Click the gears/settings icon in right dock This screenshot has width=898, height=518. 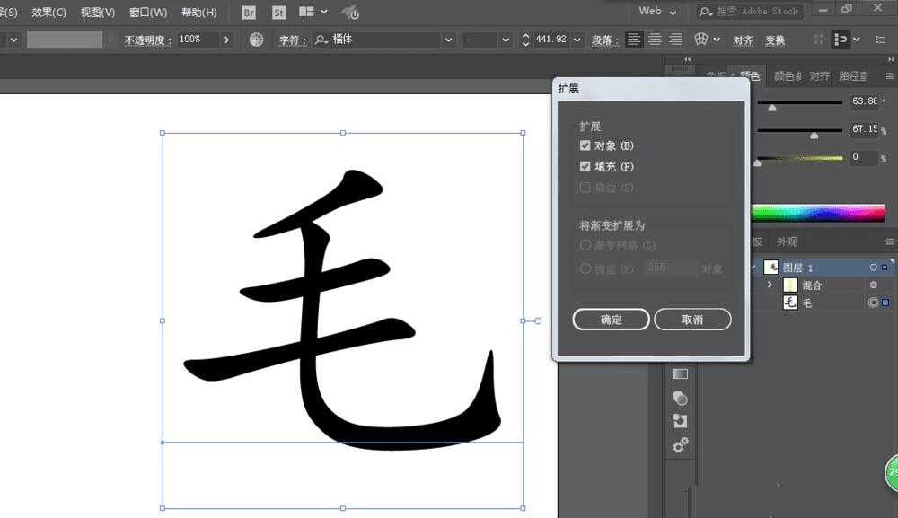[x=680, y=444]
